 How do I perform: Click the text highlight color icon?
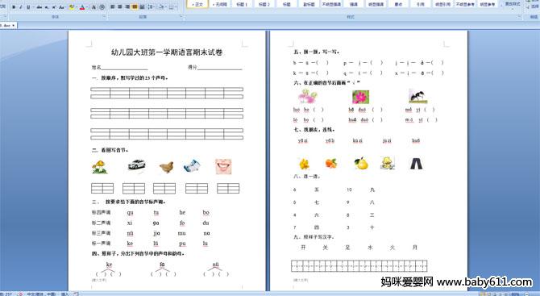(71, 7)
